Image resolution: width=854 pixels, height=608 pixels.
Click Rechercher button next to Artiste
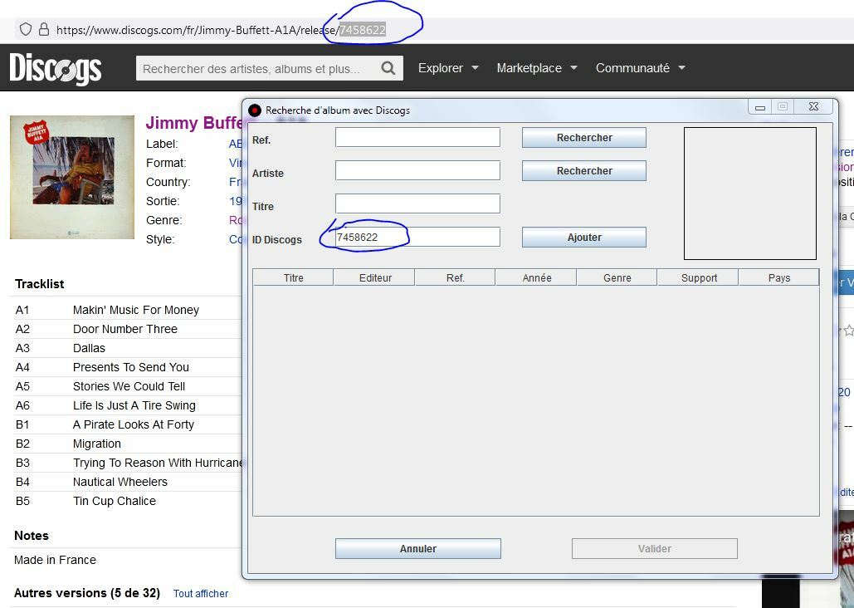(x=584, y=170)
